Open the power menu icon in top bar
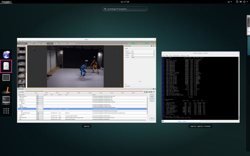The height and width of the screenshot is (156, 250). tap(244, 2)
